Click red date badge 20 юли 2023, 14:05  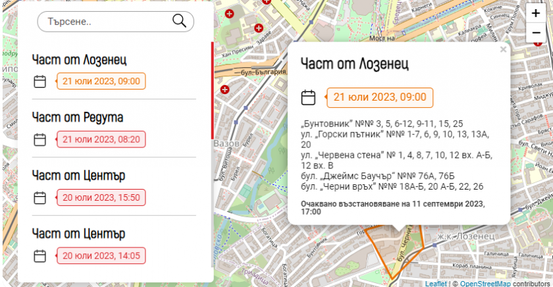click(101, 255)
